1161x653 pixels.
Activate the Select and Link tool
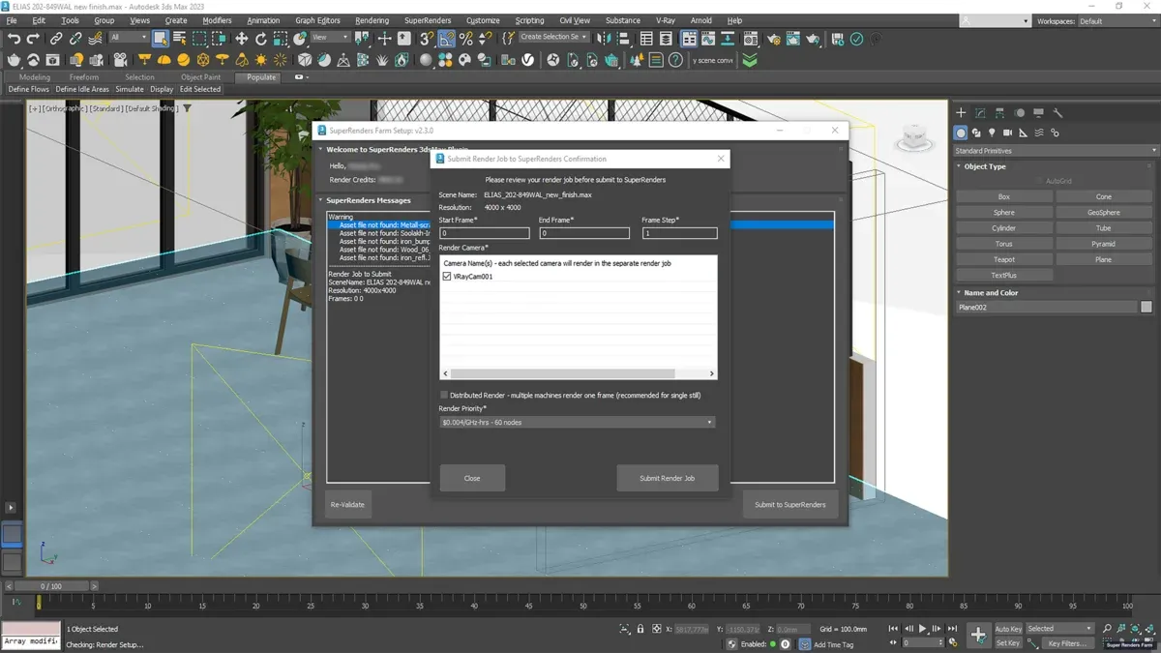pos(56,39)
